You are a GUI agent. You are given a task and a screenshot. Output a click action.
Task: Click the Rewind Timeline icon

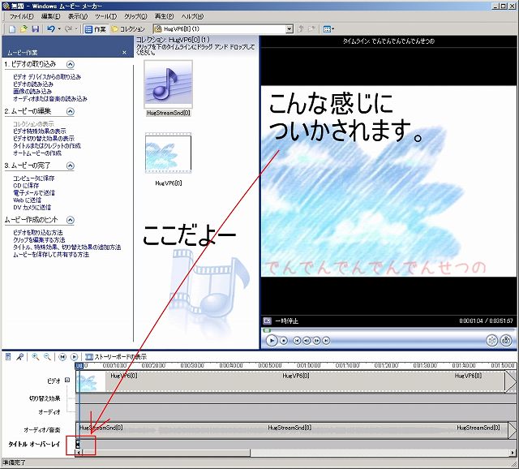pyautogui.click(x=62, y=357)
